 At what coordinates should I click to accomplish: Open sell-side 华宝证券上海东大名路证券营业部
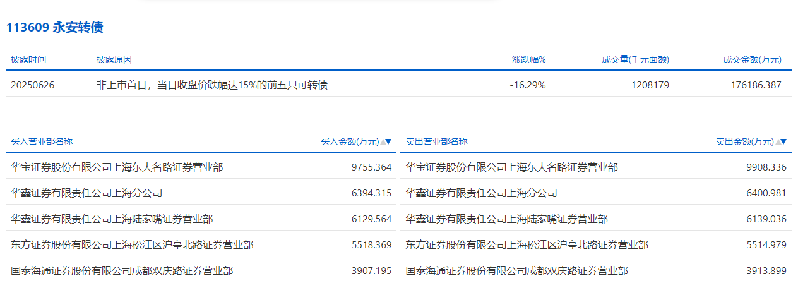(x=511, y=167)
